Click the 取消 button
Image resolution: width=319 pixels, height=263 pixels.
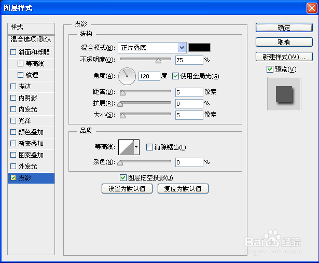[284, 42]
